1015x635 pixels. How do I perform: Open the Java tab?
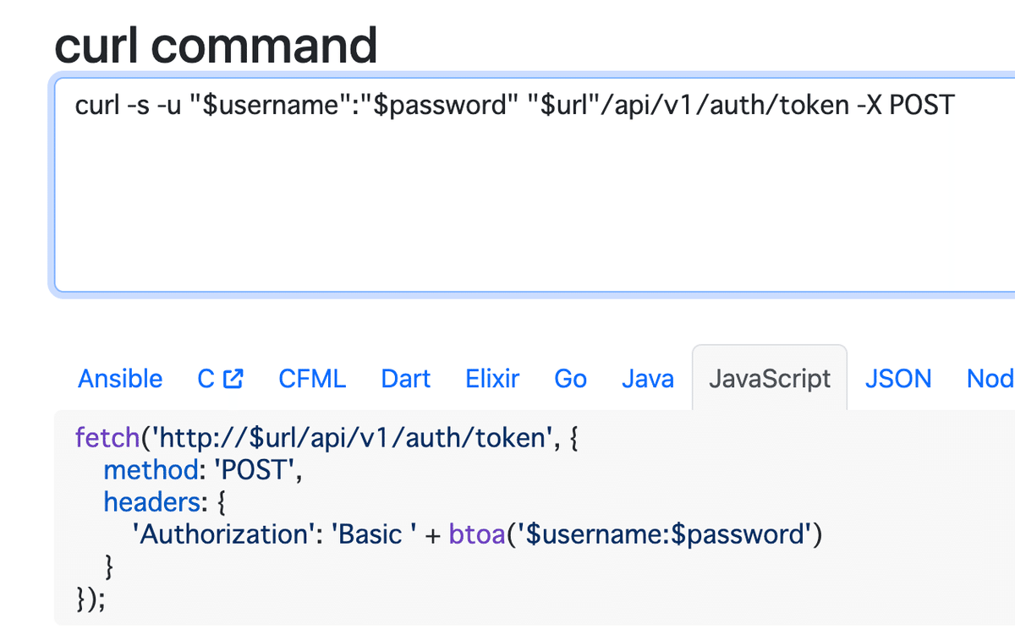tap(648, 378)
